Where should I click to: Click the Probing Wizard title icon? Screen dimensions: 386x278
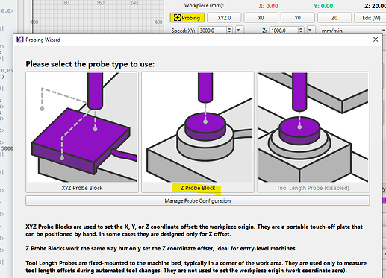pos(20,40)
